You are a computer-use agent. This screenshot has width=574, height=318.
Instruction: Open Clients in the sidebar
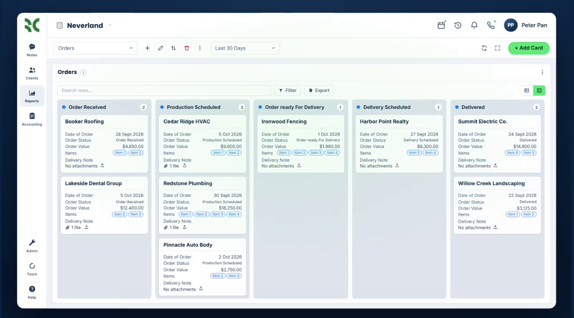32,73
